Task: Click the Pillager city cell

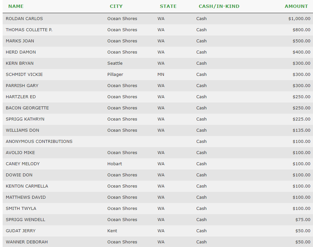Action: pyautogui.click(x=115, y=75)
